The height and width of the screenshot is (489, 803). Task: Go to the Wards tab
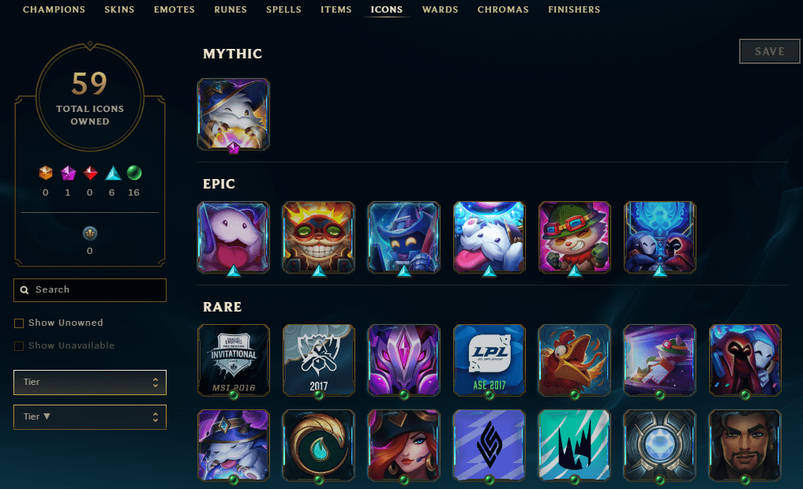click(x=440, y=9)
